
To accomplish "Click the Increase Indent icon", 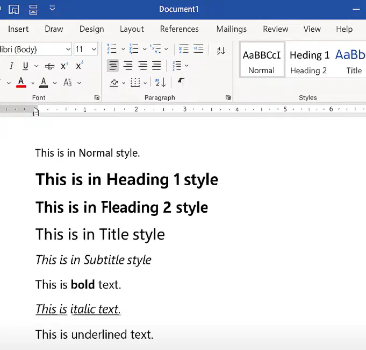I will coord(198,49).
